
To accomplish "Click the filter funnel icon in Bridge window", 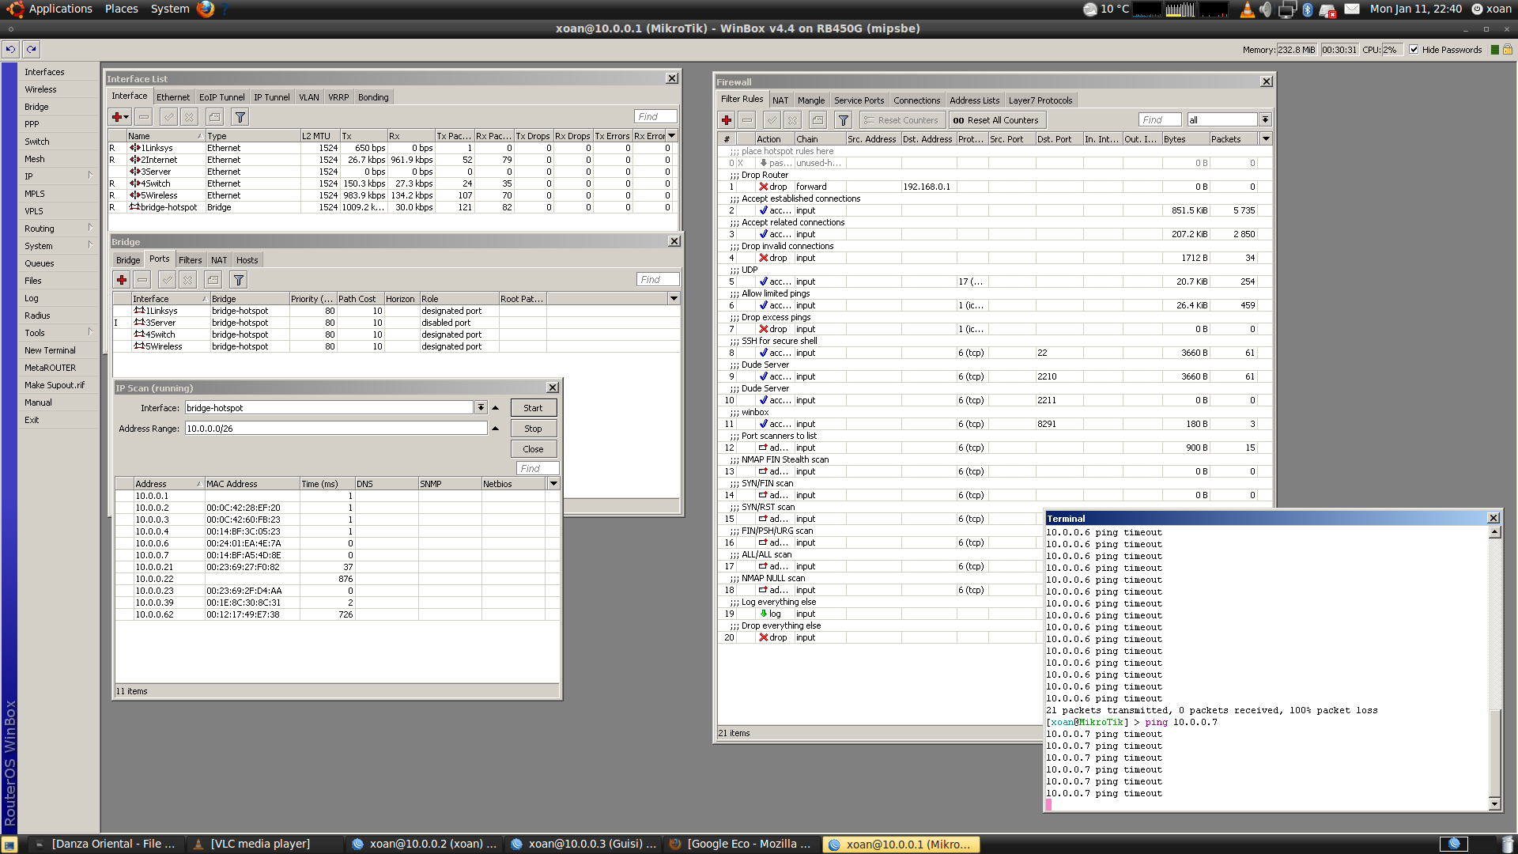I will [x=239, y=280].
